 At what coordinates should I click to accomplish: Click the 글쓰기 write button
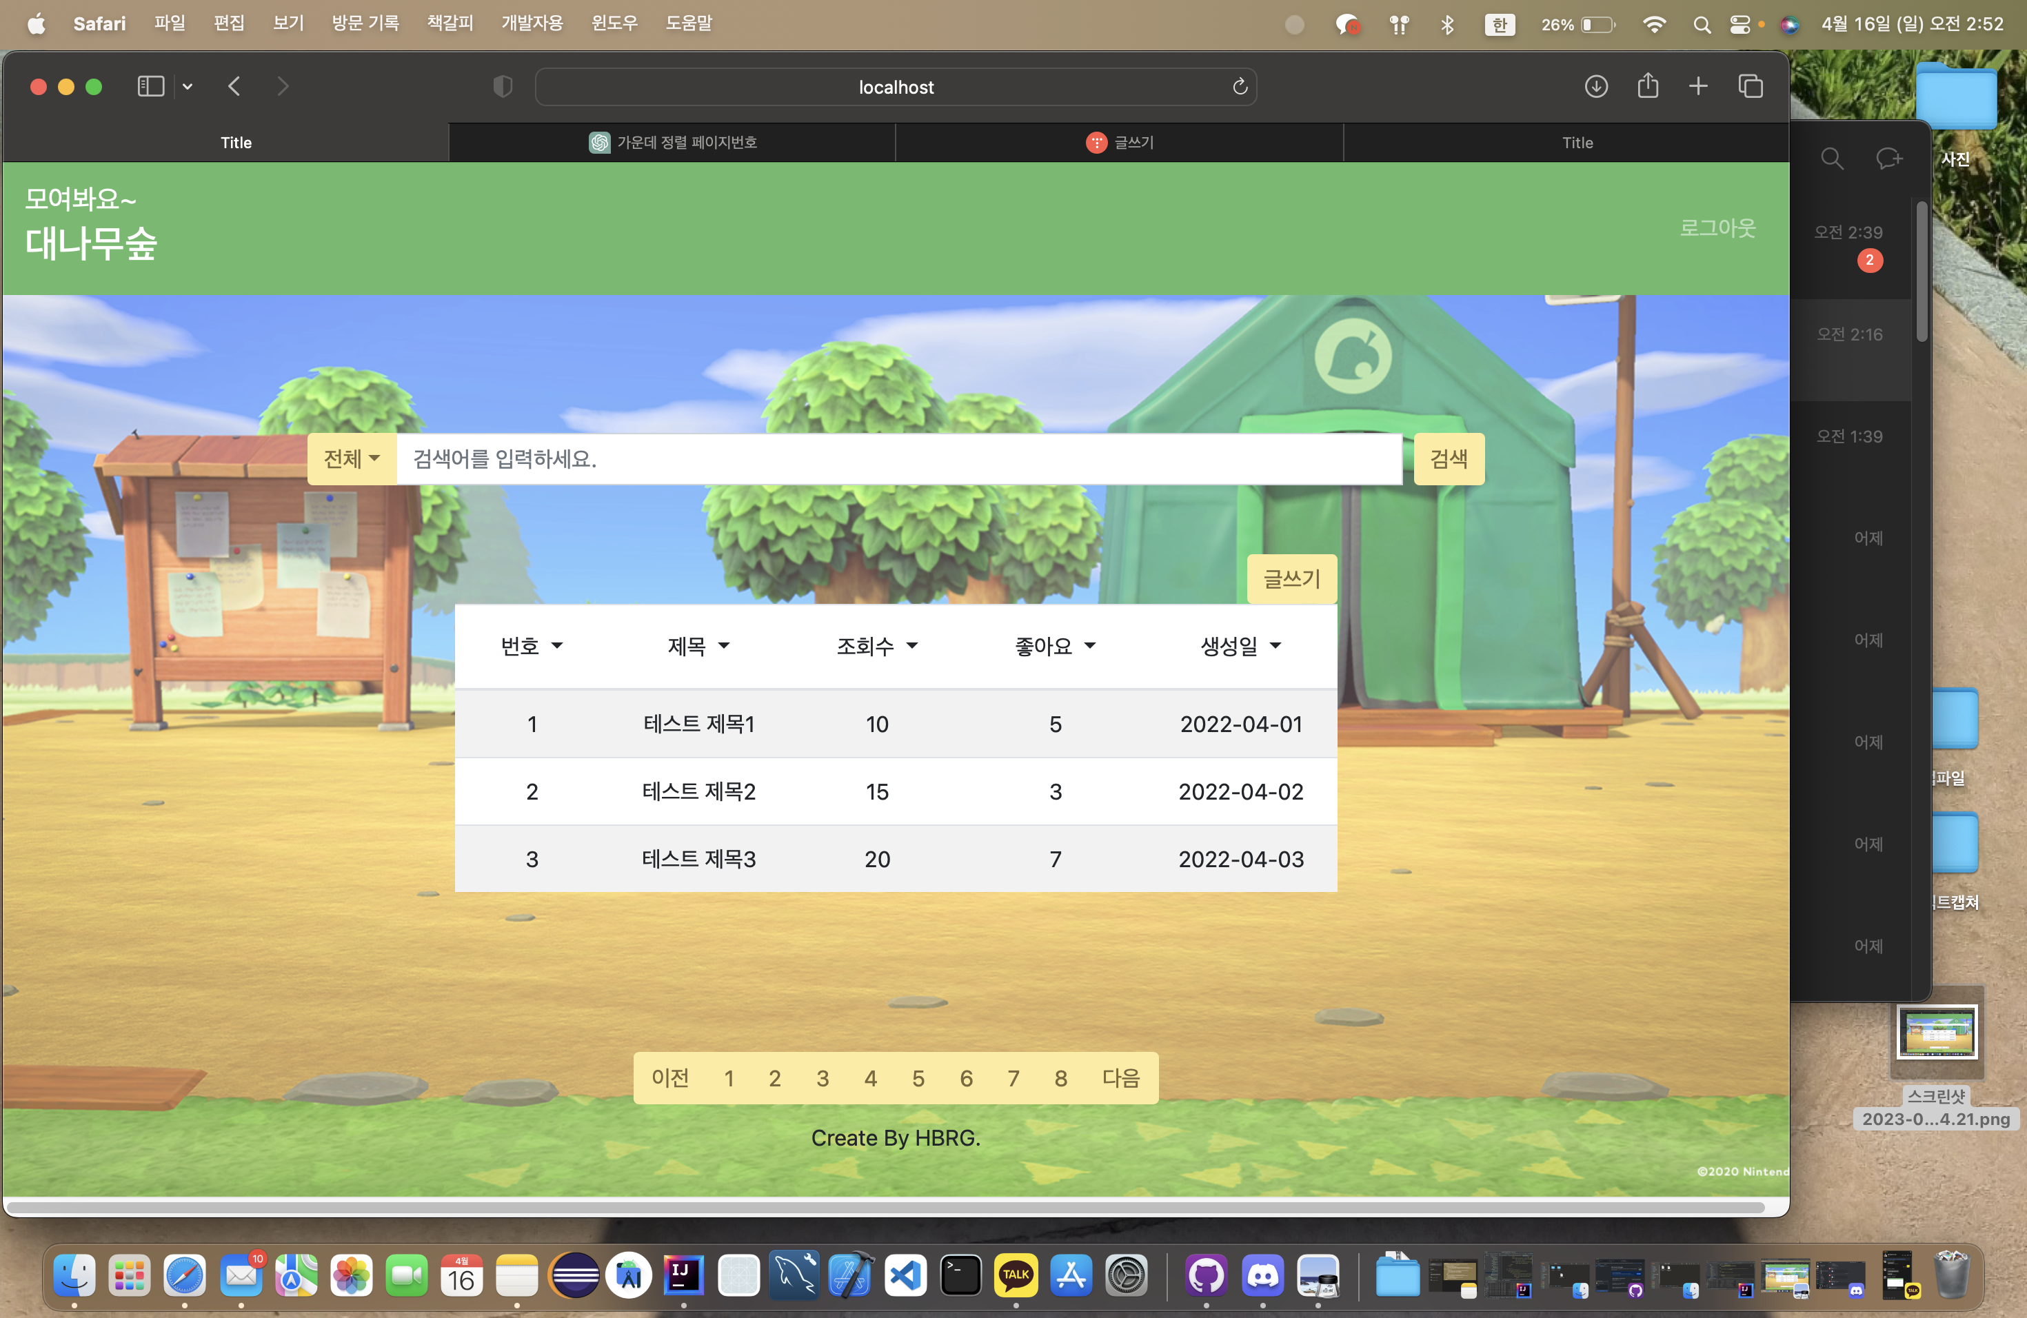[x=1291, y=579]
